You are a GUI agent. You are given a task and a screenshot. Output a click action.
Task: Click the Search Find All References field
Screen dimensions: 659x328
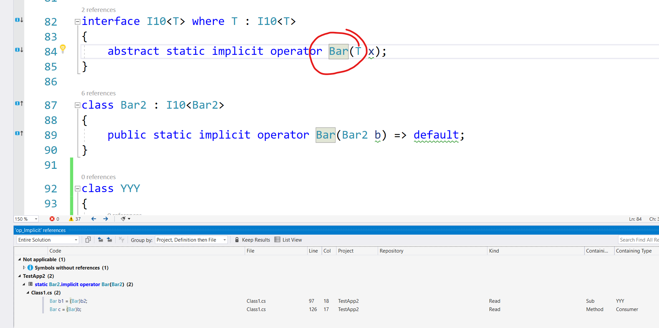tap(638, 239)
